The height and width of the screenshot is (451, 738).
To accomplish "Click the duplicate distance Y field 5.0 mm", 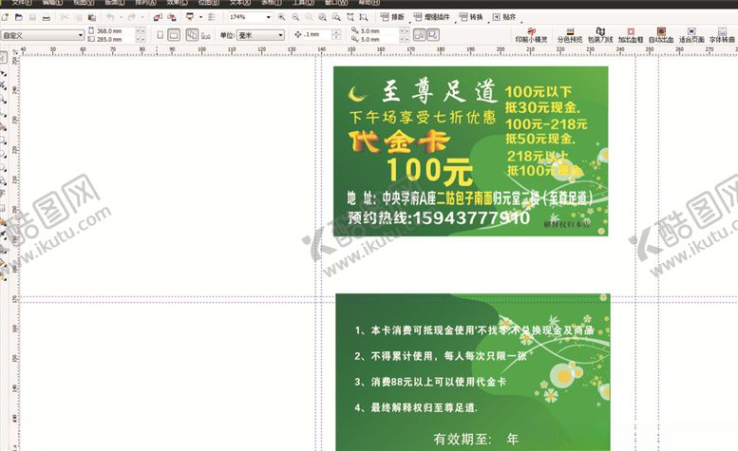I will click(379, 40).
